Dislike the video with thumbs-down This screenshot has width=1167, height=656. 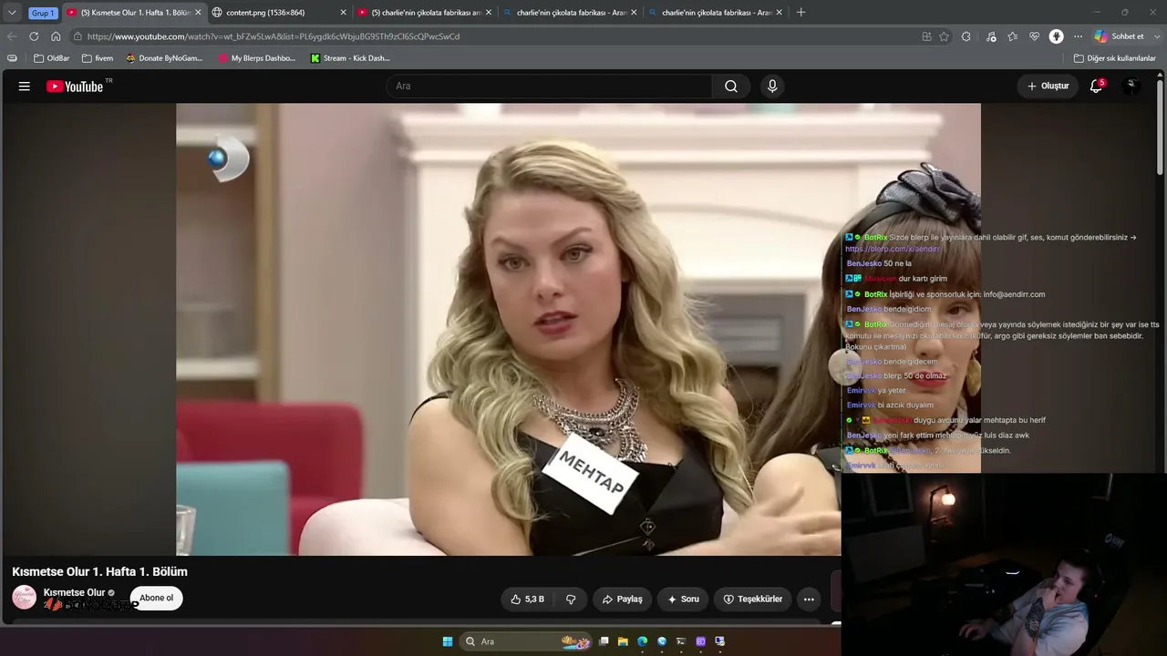pos(571,600)
